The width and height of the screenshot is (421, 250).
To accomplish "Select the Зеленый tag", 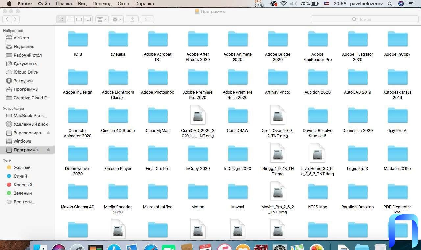I will [27, 193].
